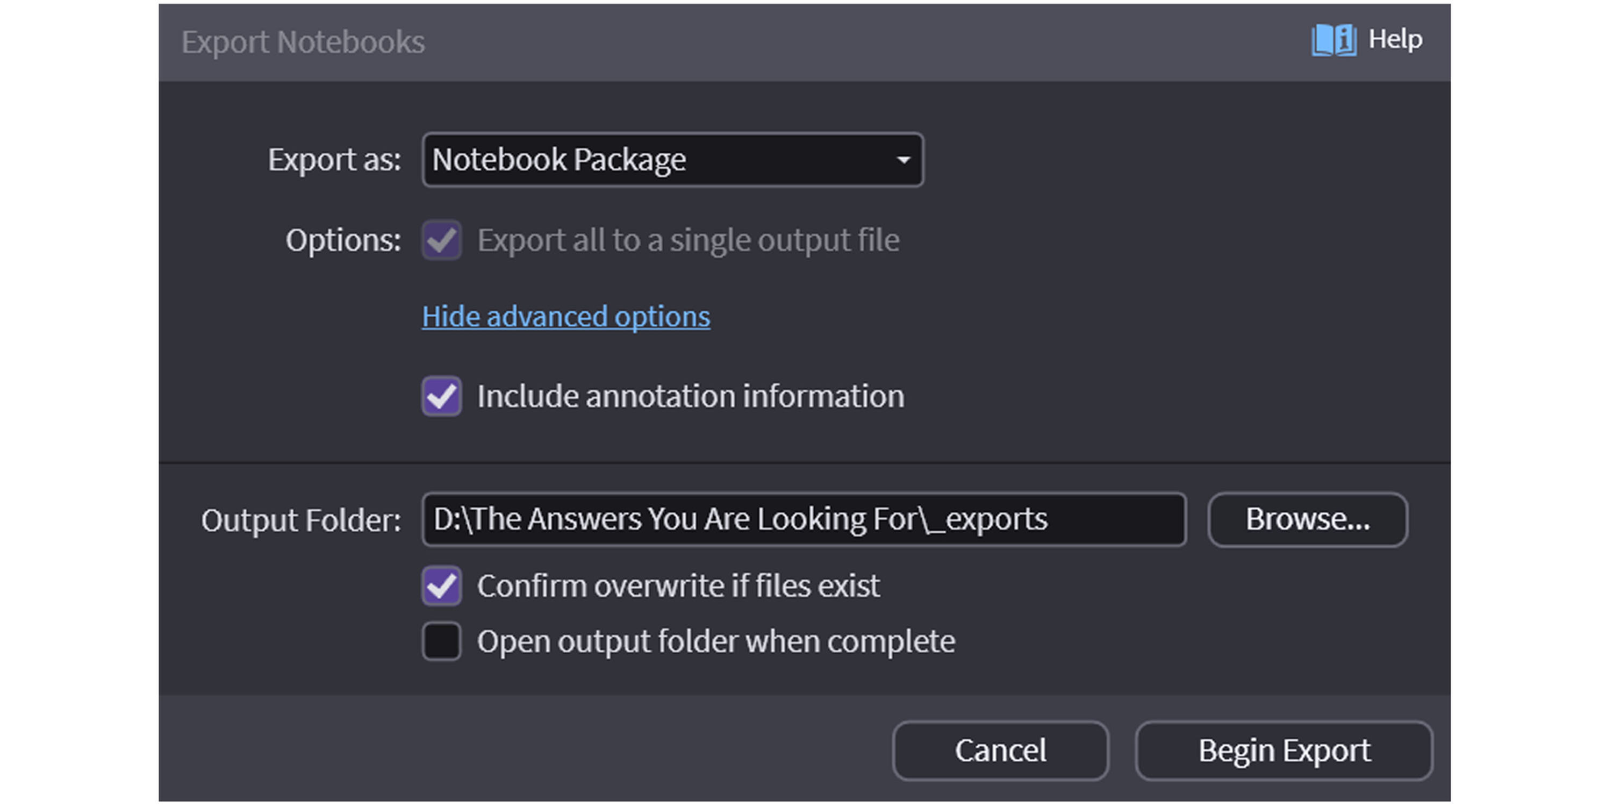Viewport: 1613px width, 807px height.
Task: Click the 'Export all to a single output file' text
Action: point(687,240)
